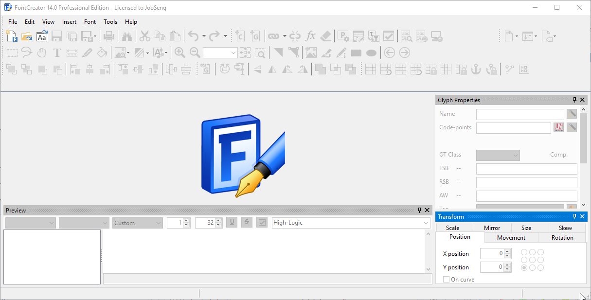Screen dimensions: 591x300
Task: Select the ruler measure tool
Action: (x=72, y=53)
